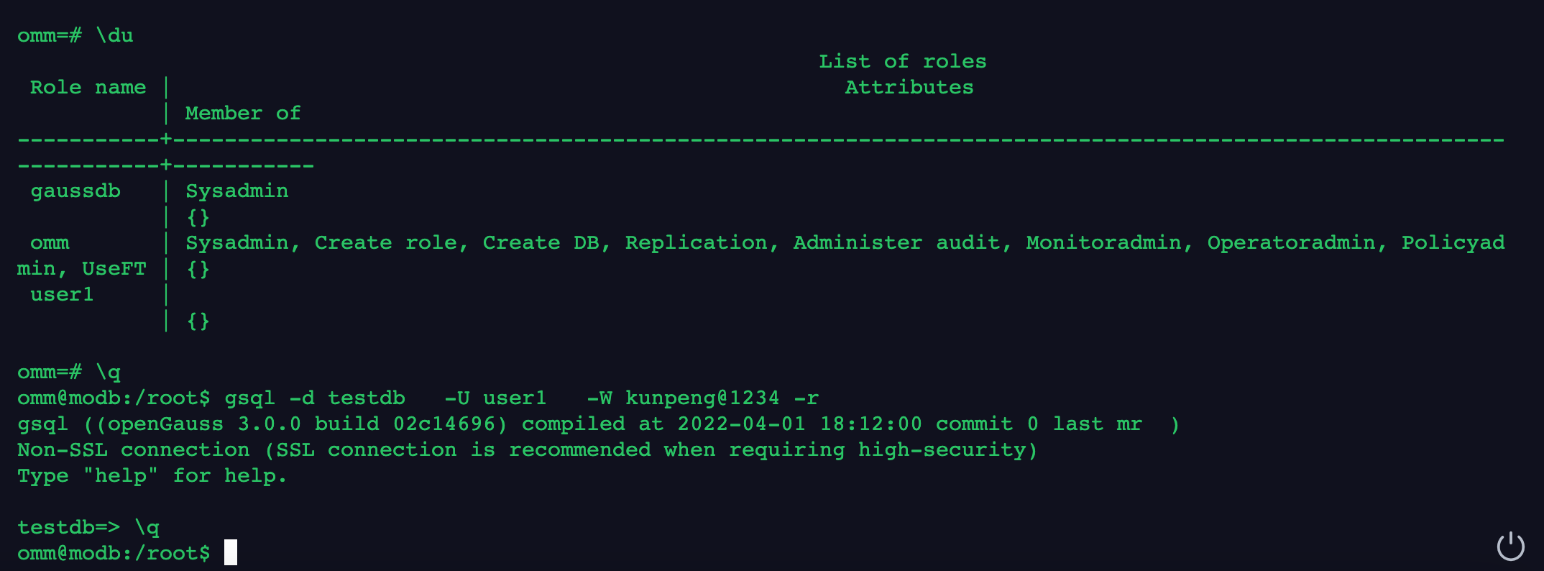Click the 'Attributes' column header

pyautogui.click(x=909, y=88)
